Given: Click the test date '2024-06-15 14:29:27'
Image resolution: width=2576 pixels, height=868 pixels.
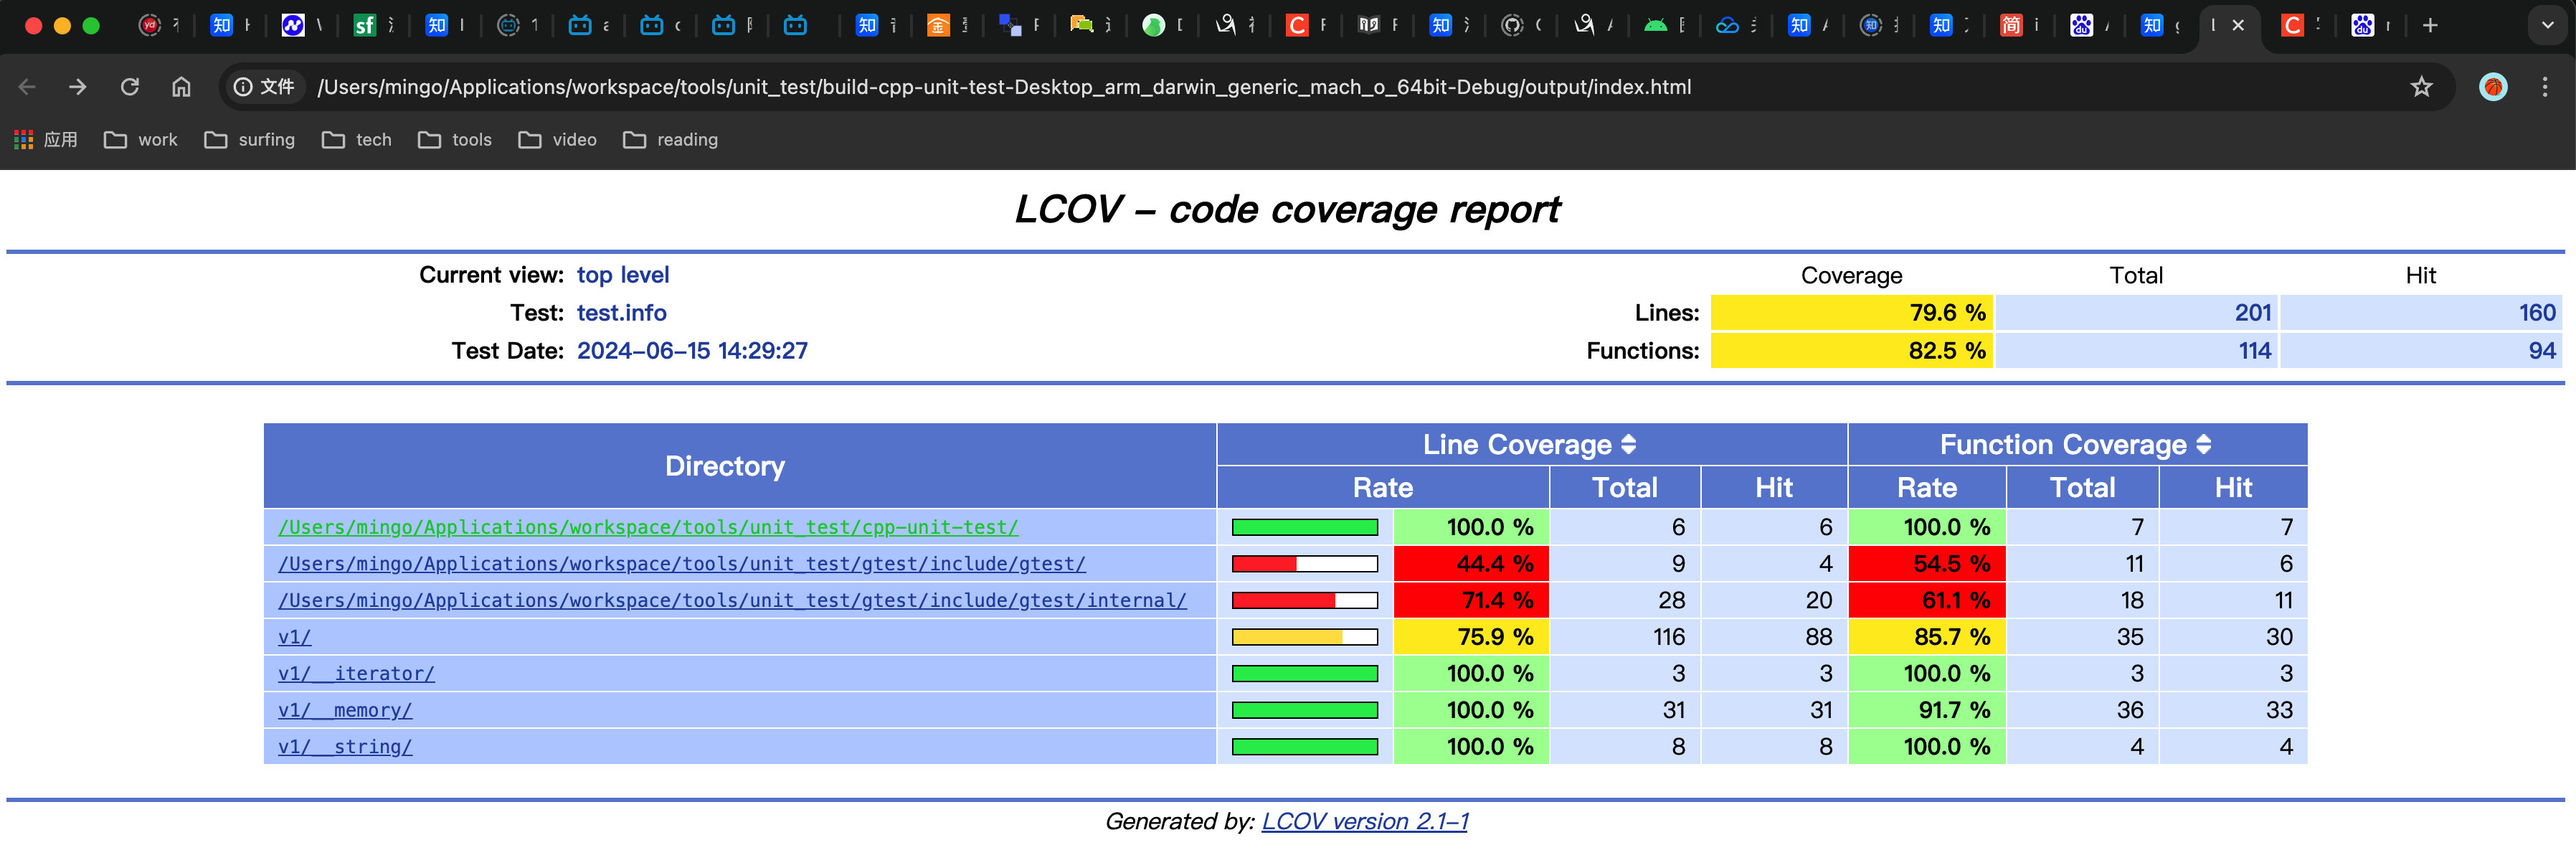Looking at the screenshot, I should tap(692, 351).
